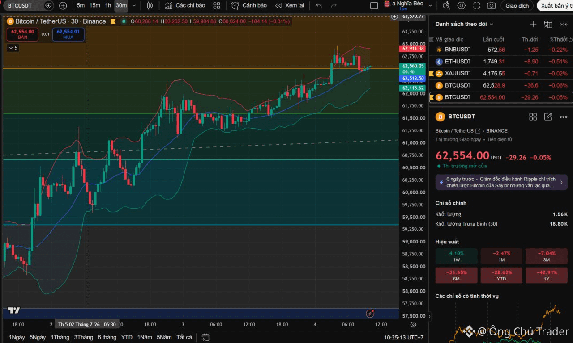
Task: Add a symbol to compare with plus icon
Action: [x=63, y=5]
